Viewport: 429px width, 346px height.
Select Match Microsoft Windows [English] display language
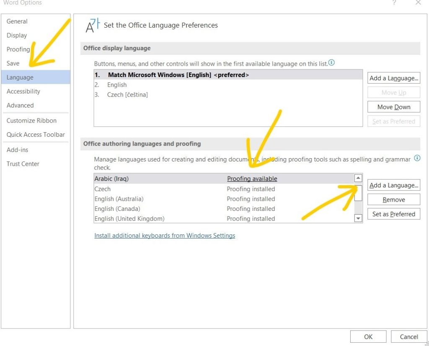pyautogui.click(x=228, y=74)
